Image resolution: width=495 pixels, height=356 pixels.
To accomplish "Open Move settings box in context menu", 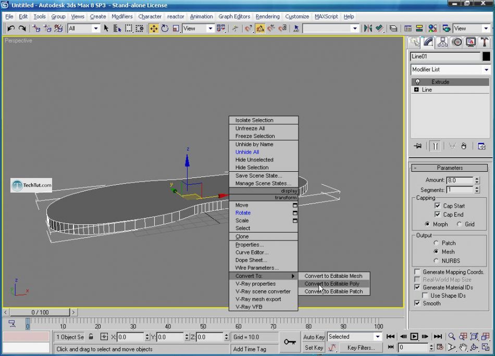I will click(295, 205).
